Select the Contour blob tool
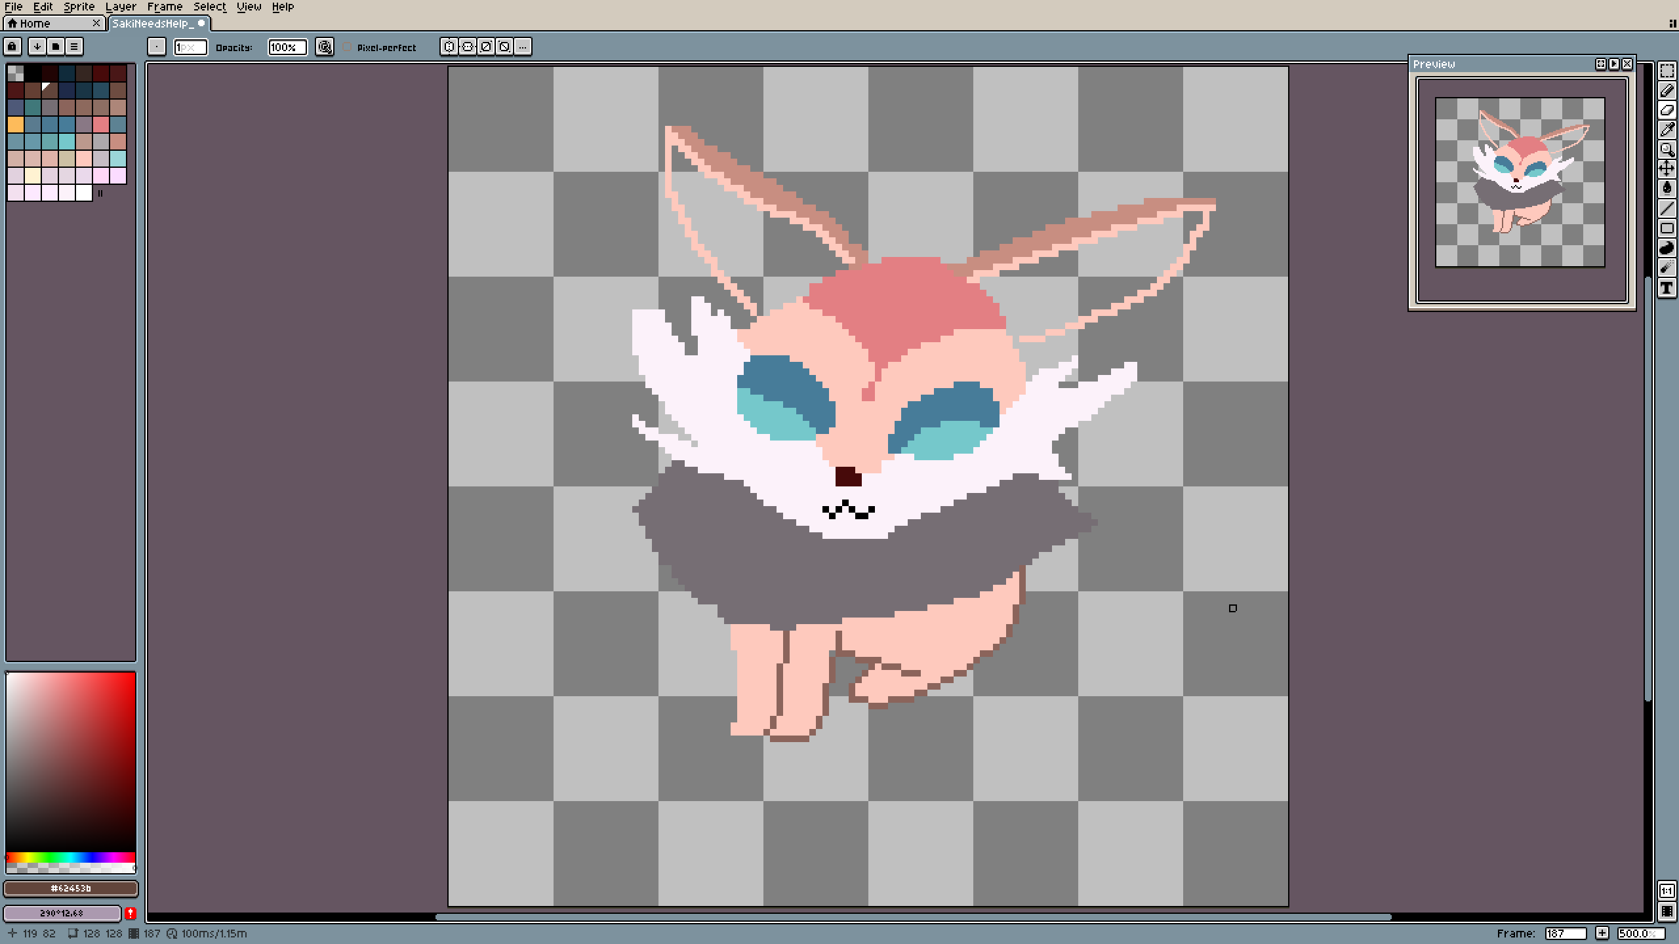Viewport: 1679px width, 944px height. coord(1667,248)
